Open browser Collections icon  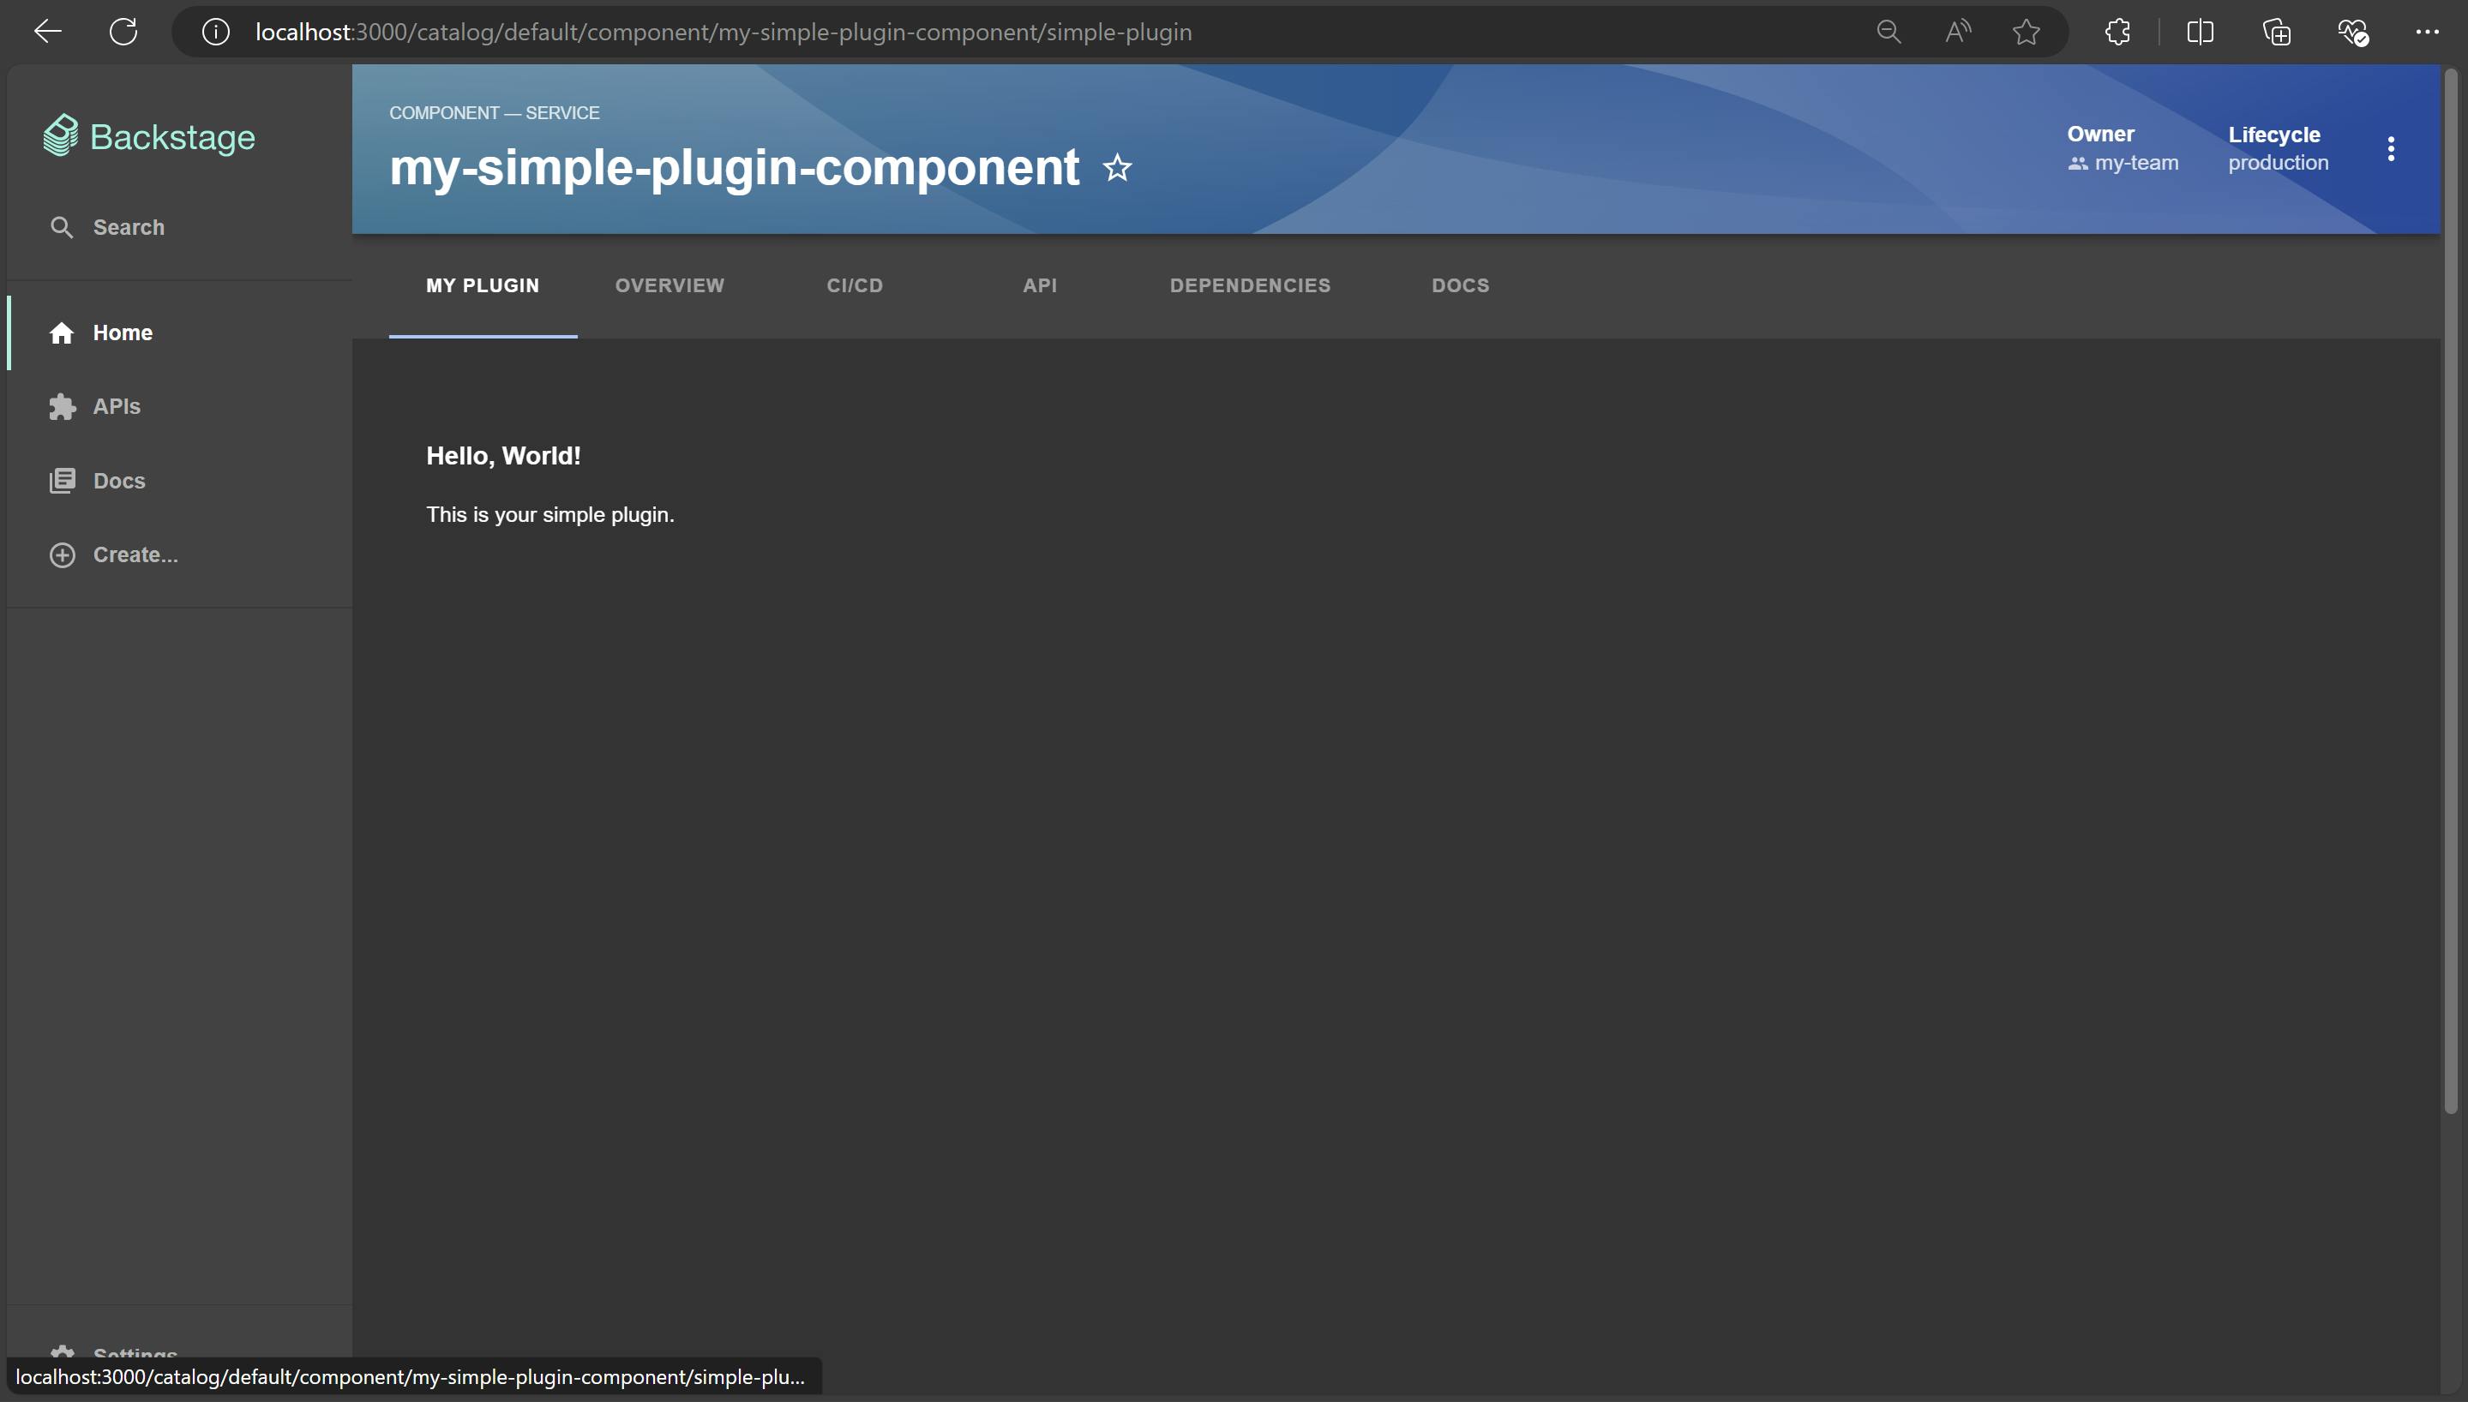[2276, 32]
